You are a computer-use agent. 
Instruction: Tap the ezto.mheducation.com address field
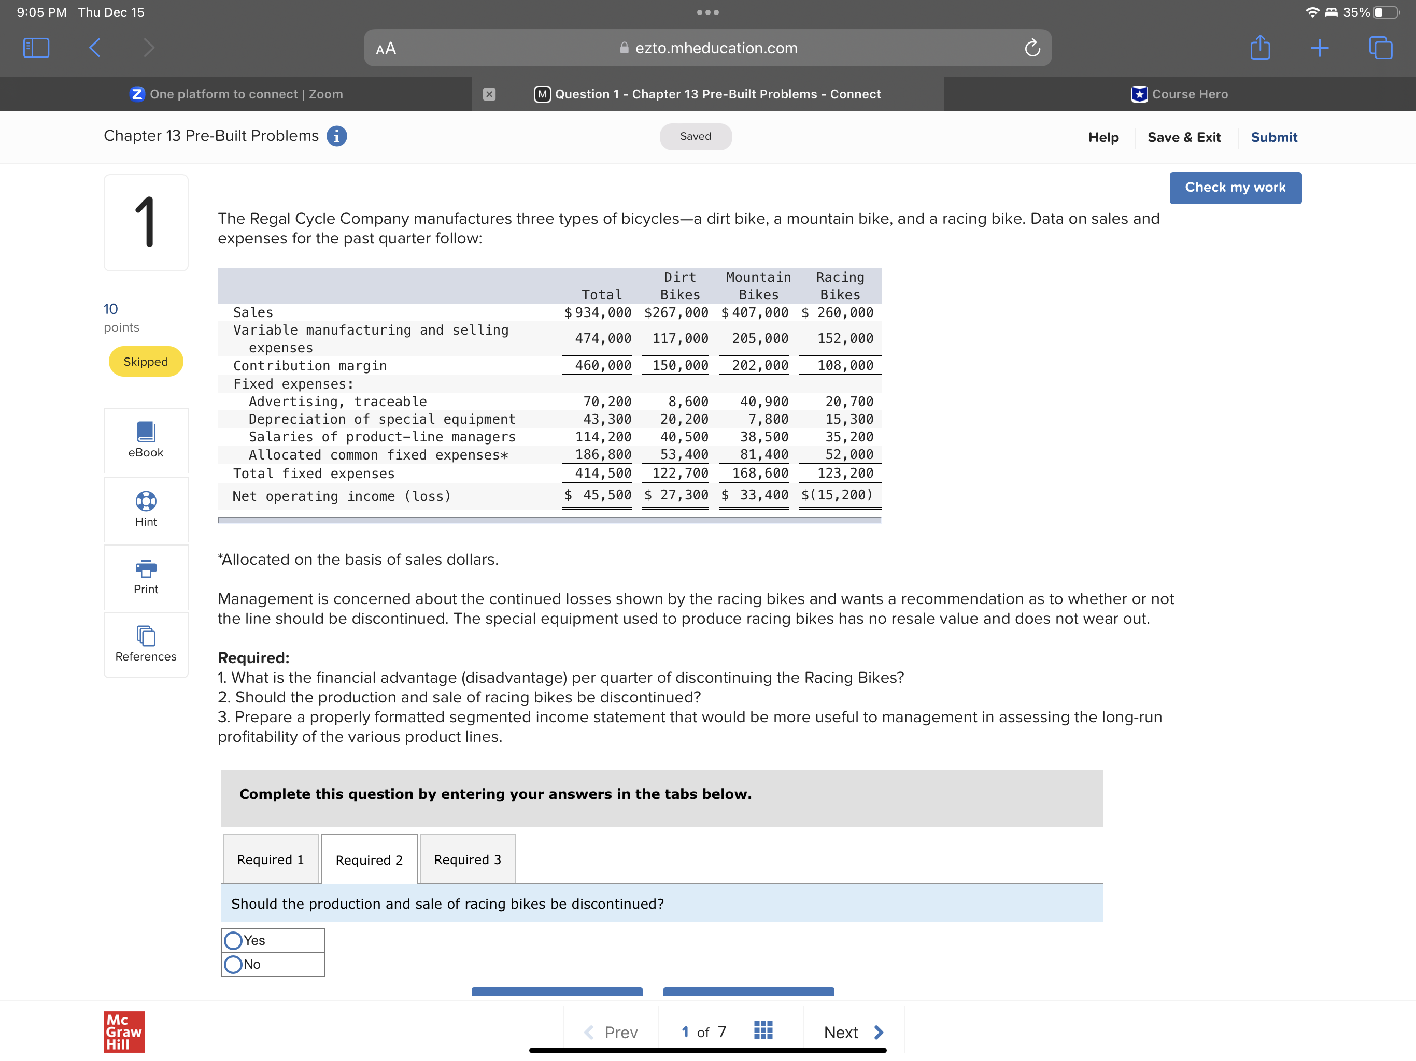click(x=716, y=48)
